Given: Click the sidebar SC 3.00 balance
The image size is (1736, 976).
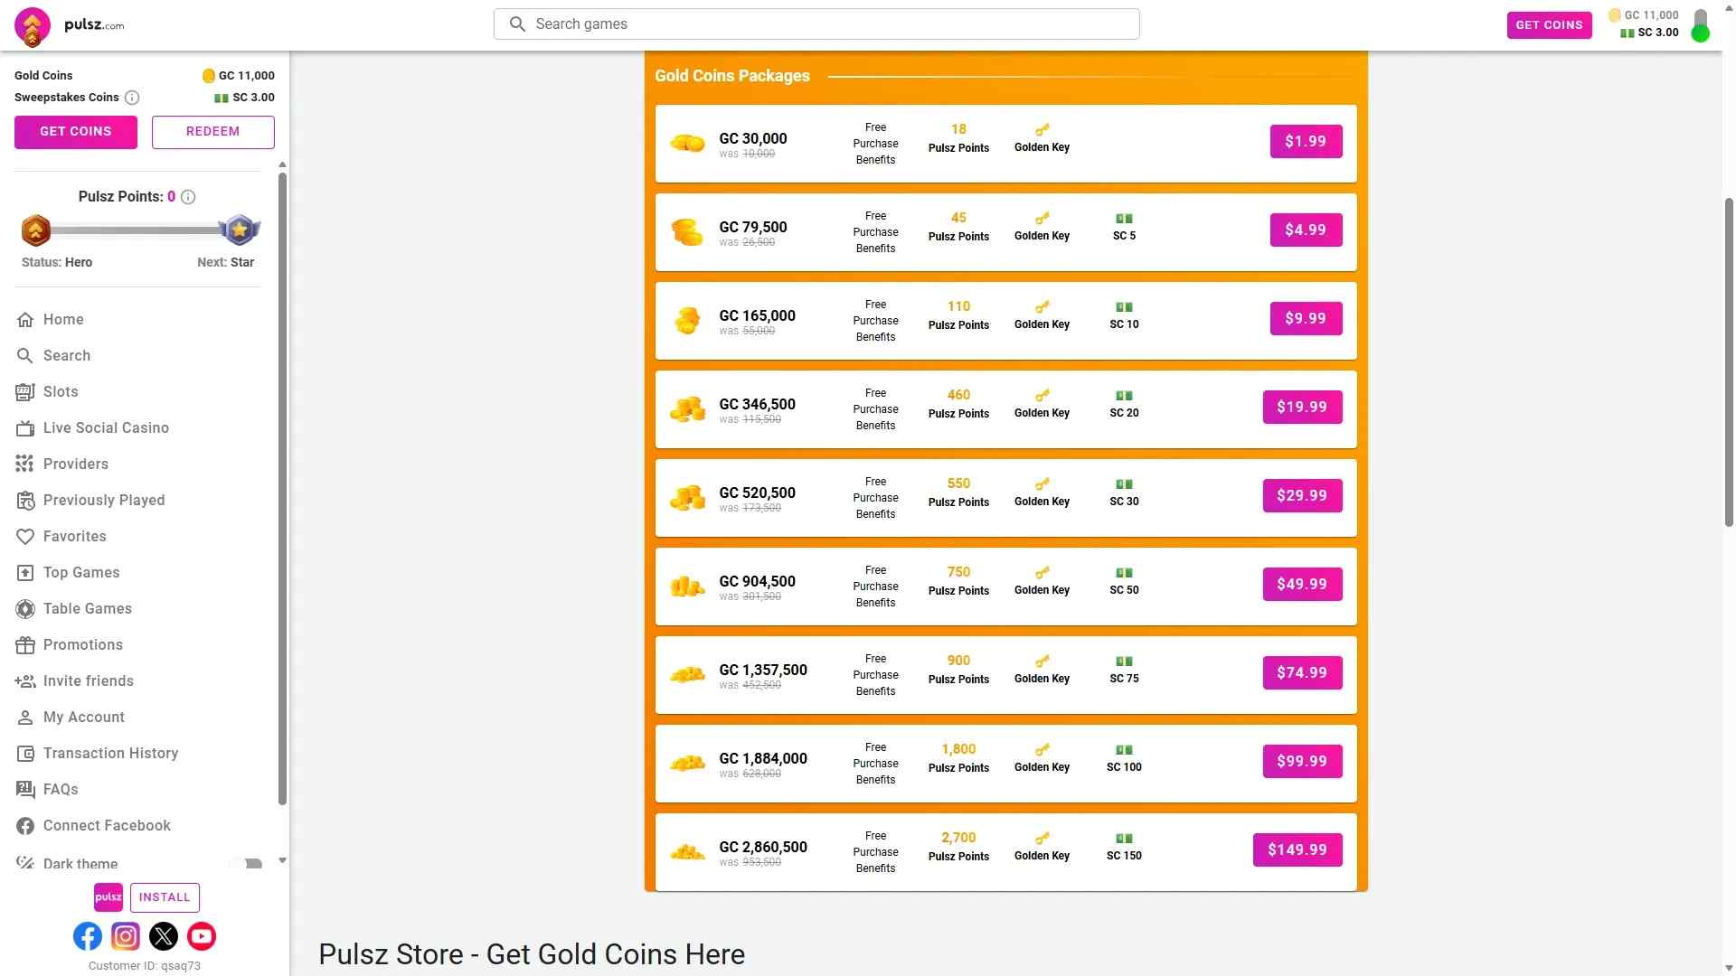Looking at the screenshot, I should (x=245, y=98).
